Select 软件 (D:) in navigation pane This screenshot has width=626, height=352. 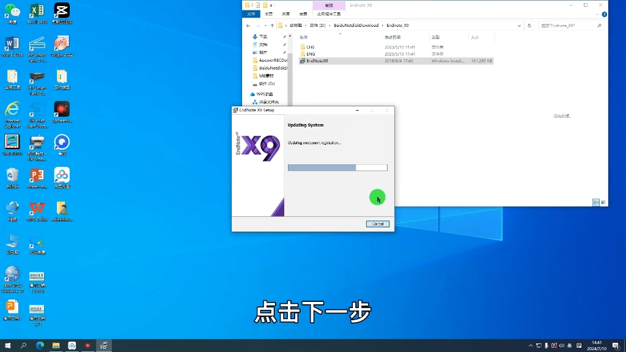coord(267,84)
